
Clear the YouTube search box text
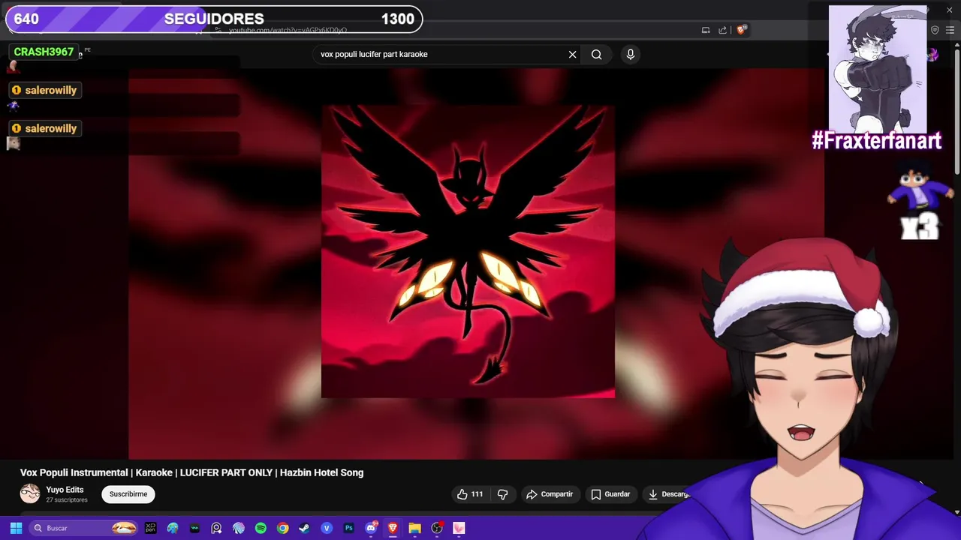tap(572, 54)
